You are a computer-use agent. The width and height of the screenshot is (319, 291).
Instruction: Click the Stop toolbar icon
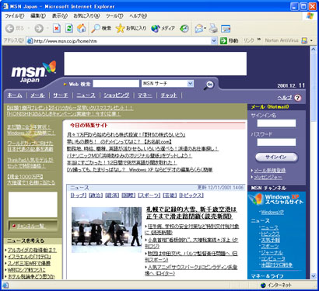[57, 28]
